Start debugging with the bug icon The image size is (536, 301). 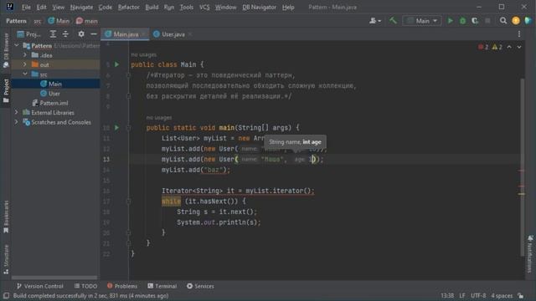tap(462, 21)
